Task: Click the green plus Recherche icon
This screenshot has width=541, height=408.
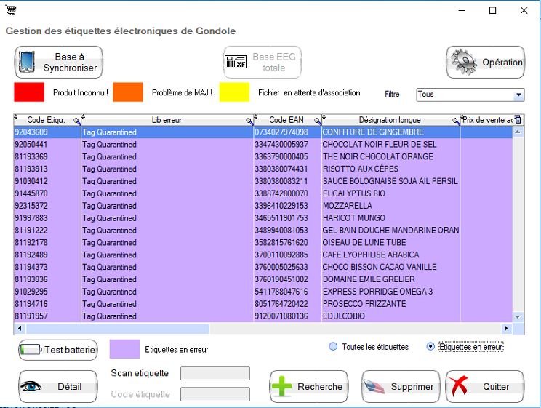Action: (x=282, y=387)
